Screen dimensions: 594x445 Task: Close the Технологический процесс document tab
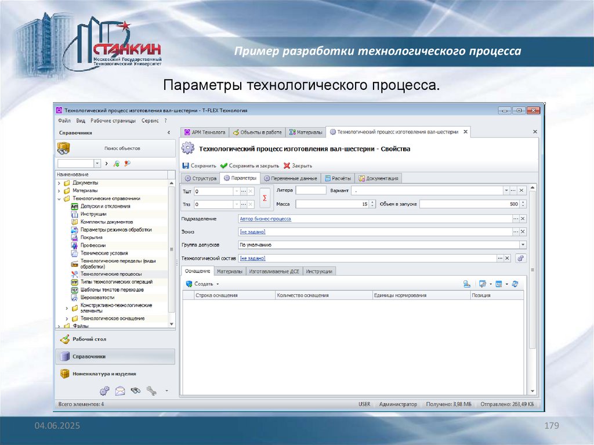[466, 132]
